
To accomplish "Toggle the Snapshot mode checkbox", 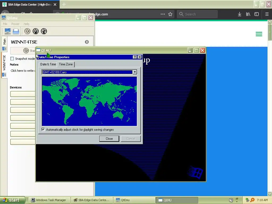I will (x=12, y=59).
